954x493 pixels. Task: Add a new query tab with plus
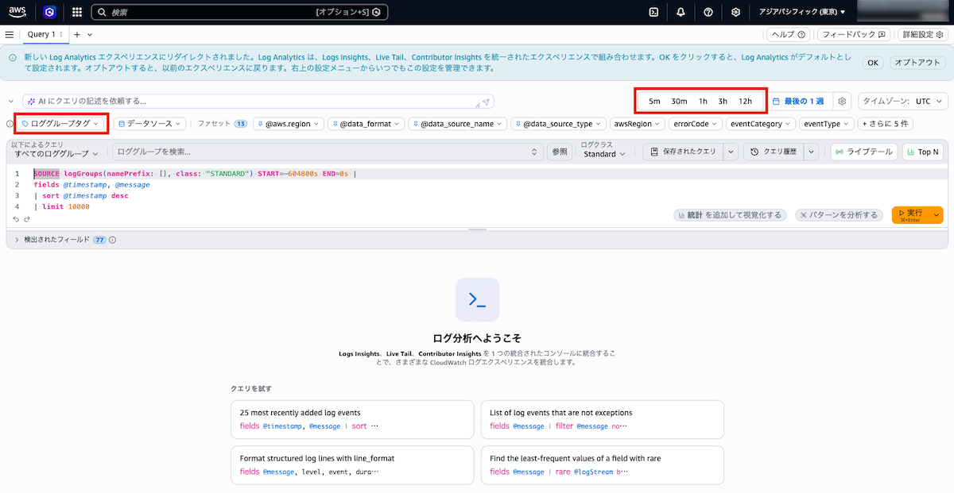77,35
